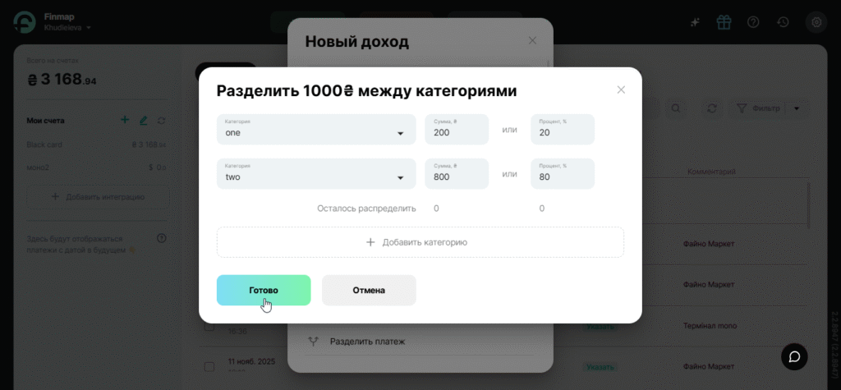Confirm the split with "Готово" button
The width and height of the screenshot is (841, 390).
tap(264, 290)
